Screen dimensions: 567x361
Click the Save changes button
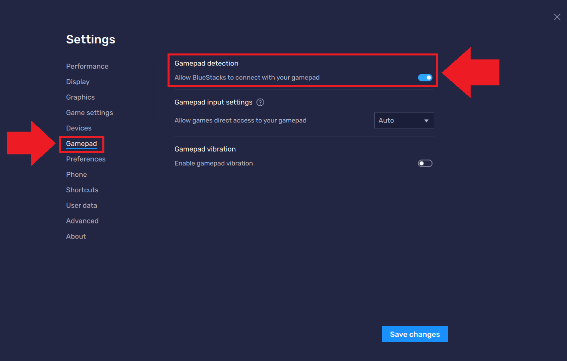[415, 334]
